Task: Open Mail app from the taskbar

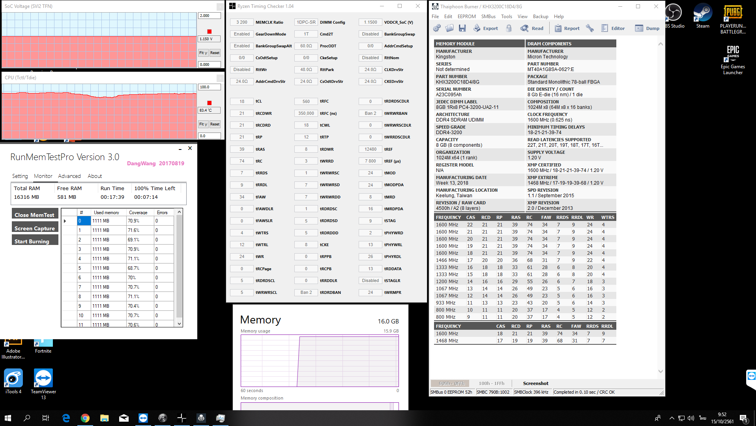Action: [124, 418]
